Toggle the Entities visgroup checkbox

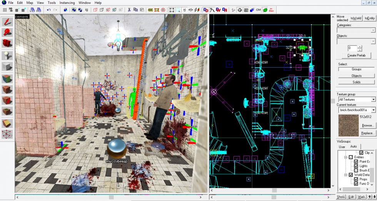coord(351,157)
